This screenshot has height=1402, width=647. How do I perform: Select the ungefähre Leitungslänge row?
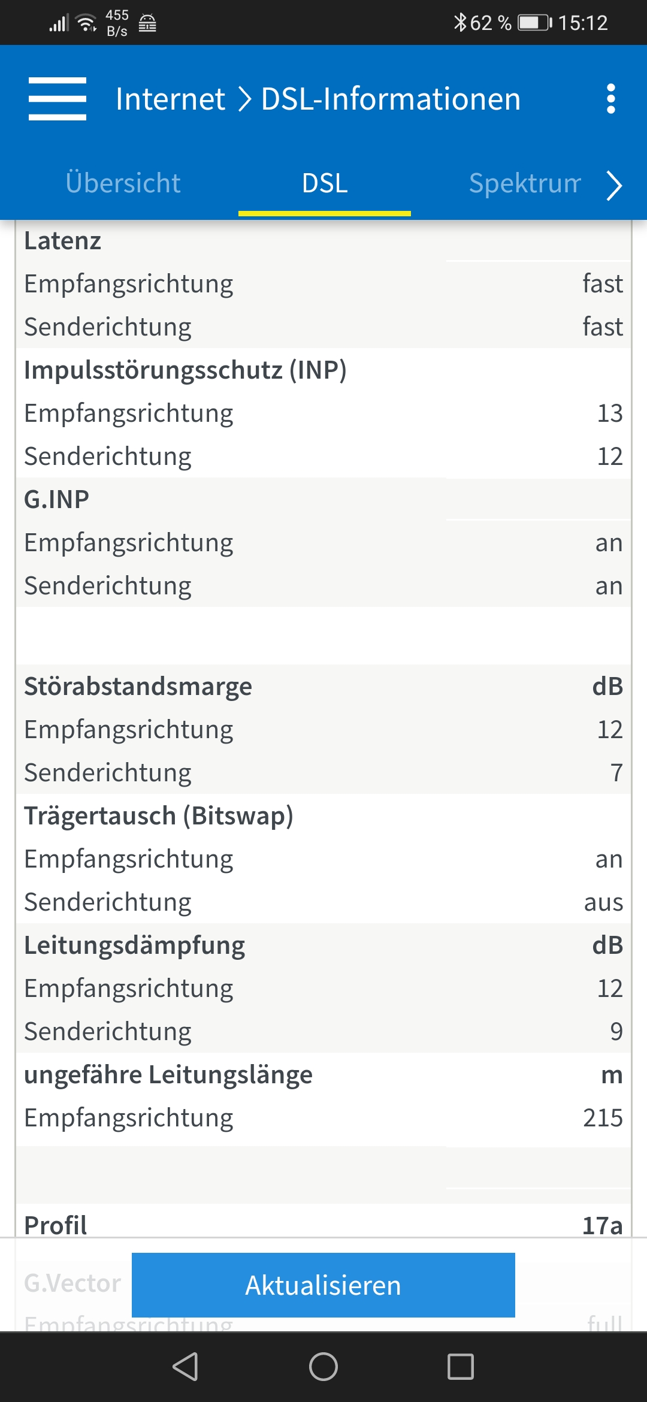[x=323, y=1074]
